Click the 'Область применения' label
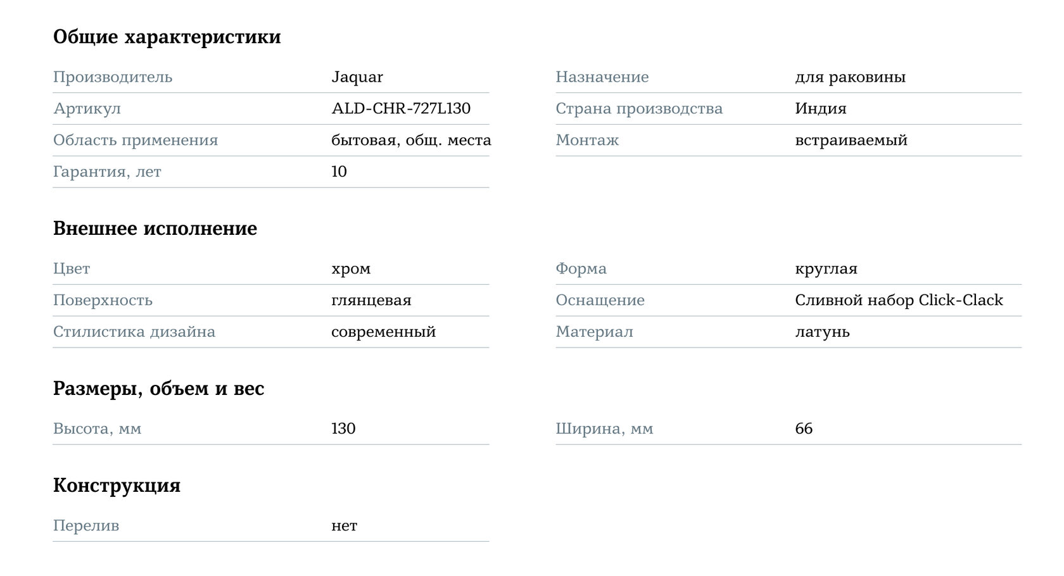The height and width of the screenshot is (576, 1064). tap(135, 141)
